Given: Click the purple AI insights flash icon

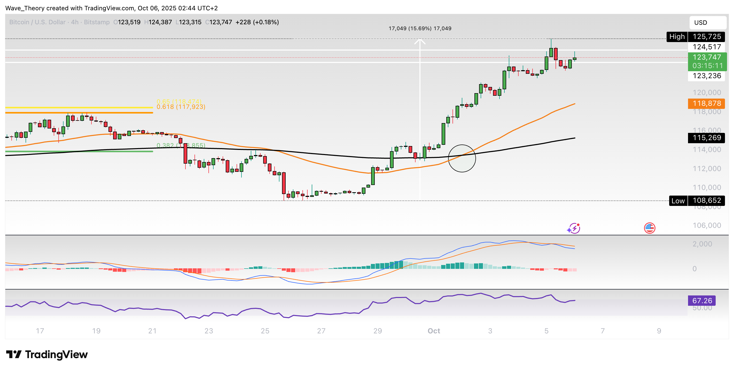Looking at the screenshot, I should point(574,228).
